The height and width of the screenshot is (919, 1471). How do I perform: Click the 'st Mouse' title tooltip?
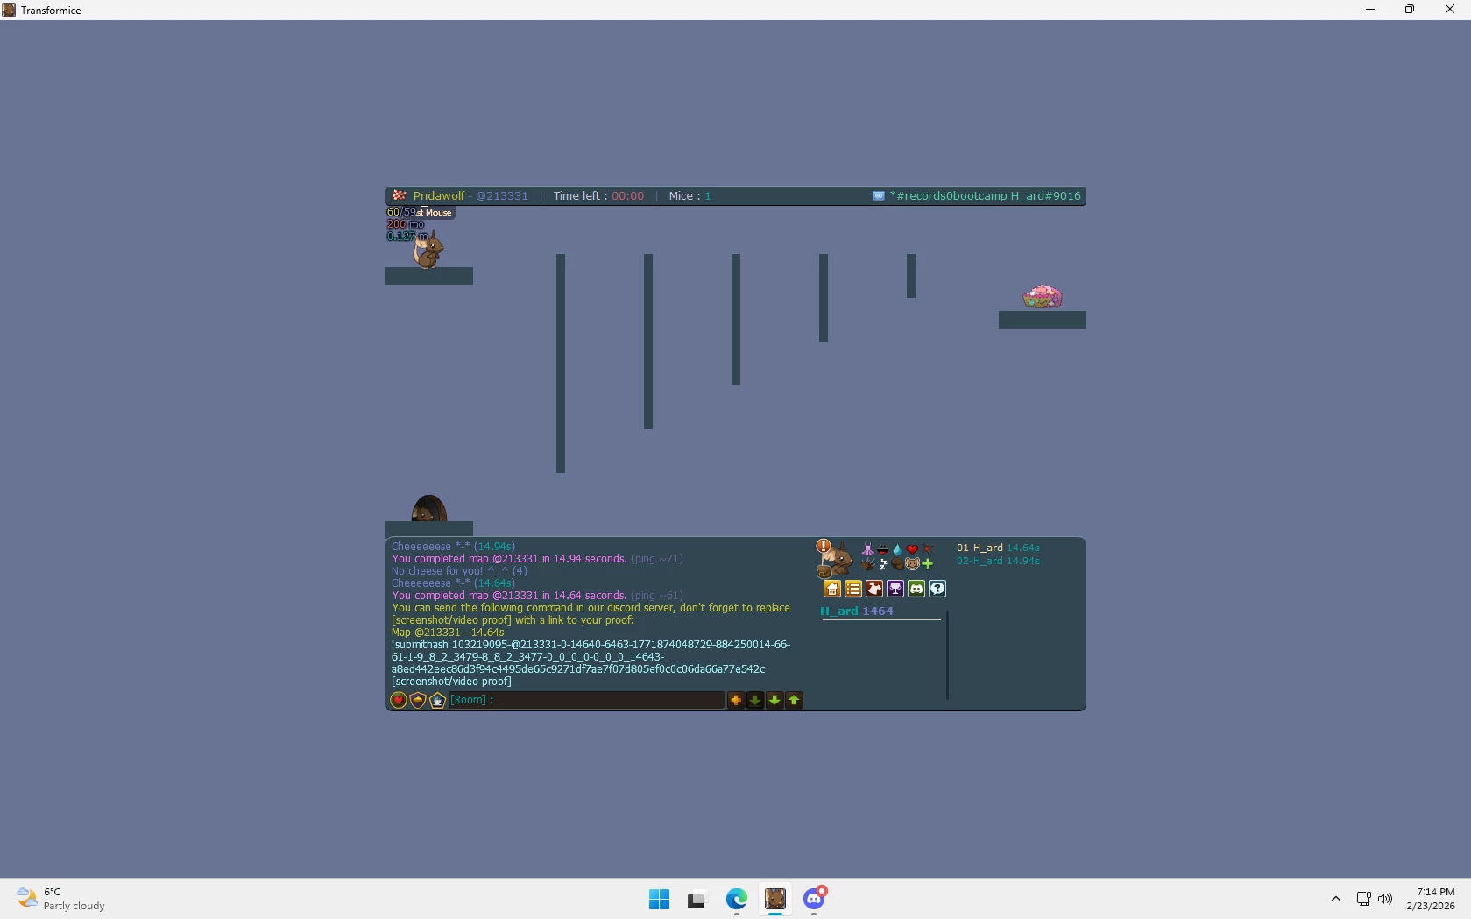click(434, 212)
